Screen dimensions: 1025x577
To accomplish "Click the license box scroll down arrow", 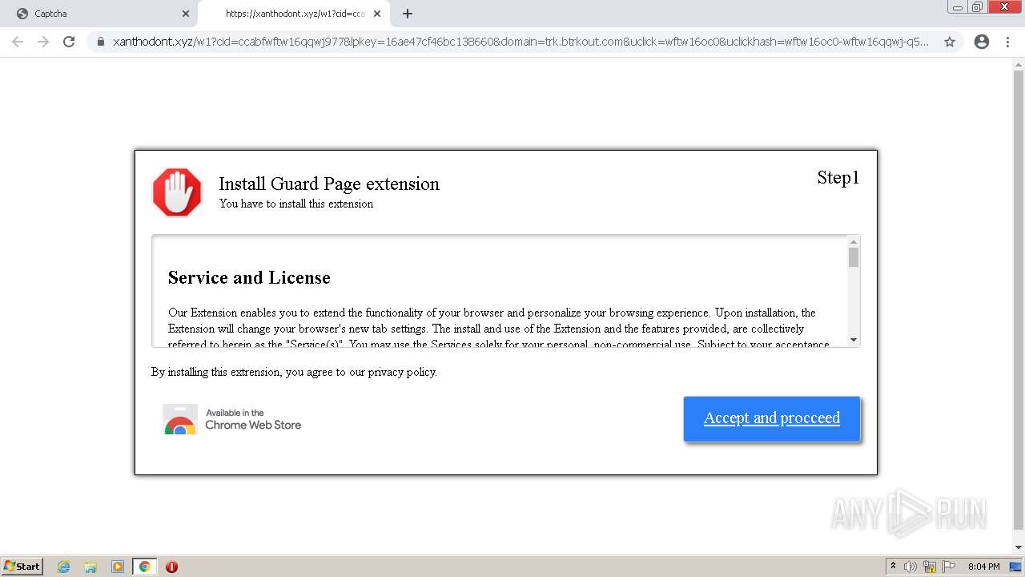I will pyautogui.click(x=854, y=340).
